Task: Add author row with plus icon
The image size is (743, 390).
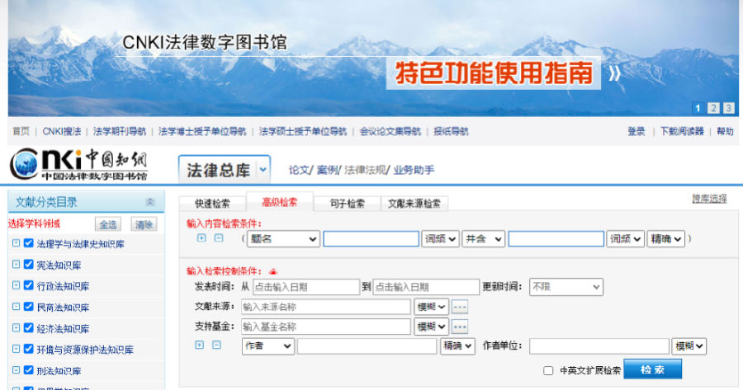Action: [x=200, y=345]
